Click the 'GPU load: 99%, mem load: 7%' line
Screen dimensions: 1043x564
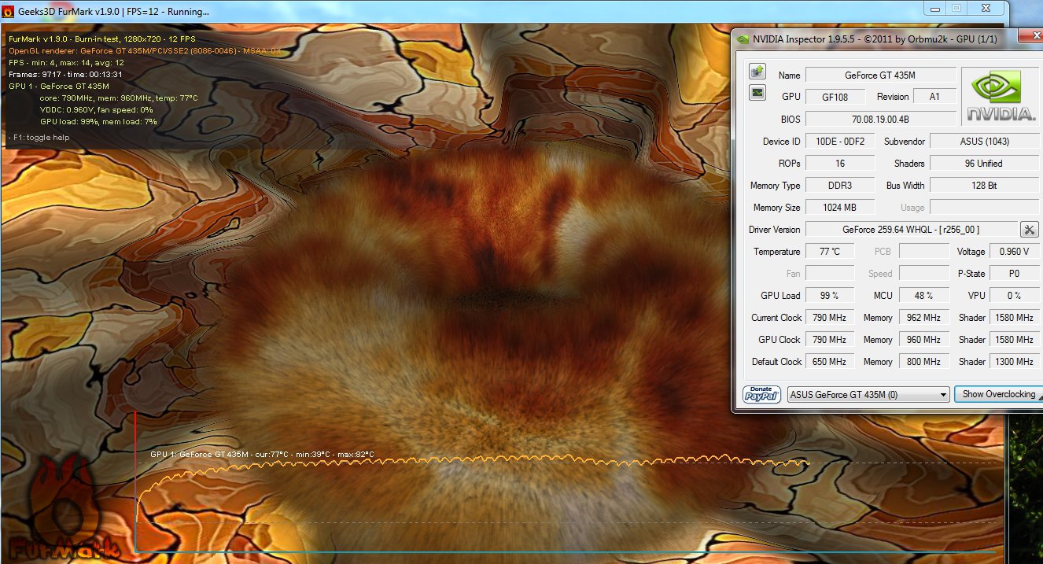pyautogui.click(x=98, y=121)
